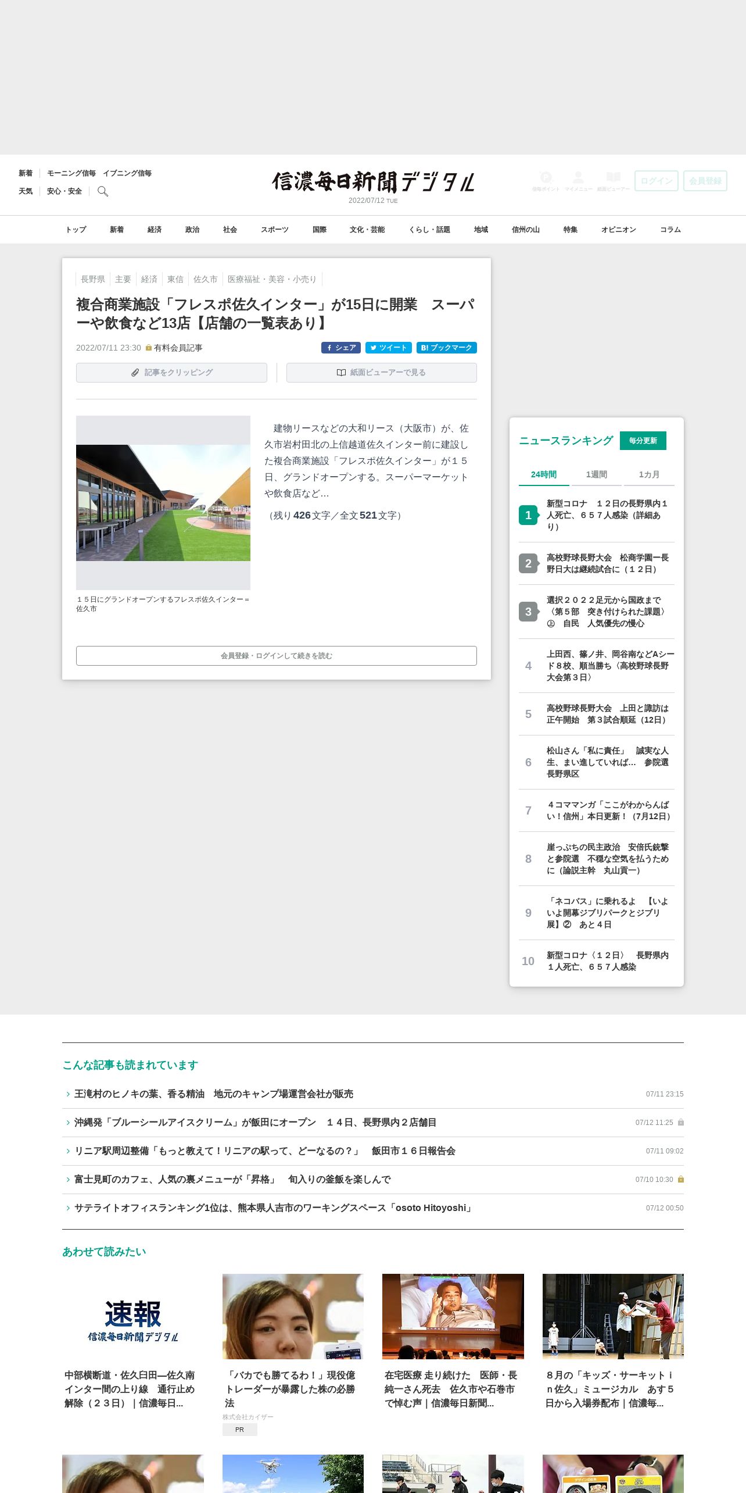Select the 1週間 ranking tab
This screenshot has height=1493, width=746.
pyautogui.click(x=597, y=474)
